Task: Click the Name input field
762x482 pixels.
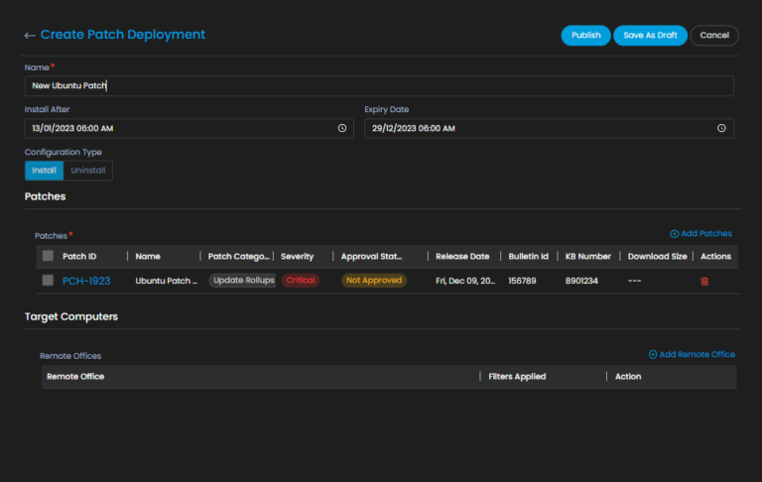Action: [x=379, y=86]
